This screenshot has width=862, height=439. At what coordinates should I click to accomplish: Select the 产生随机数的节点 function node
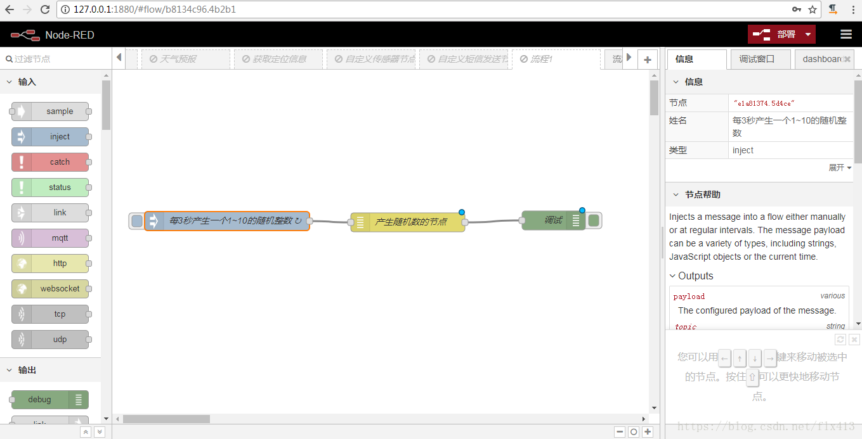[x=408, y=222]
